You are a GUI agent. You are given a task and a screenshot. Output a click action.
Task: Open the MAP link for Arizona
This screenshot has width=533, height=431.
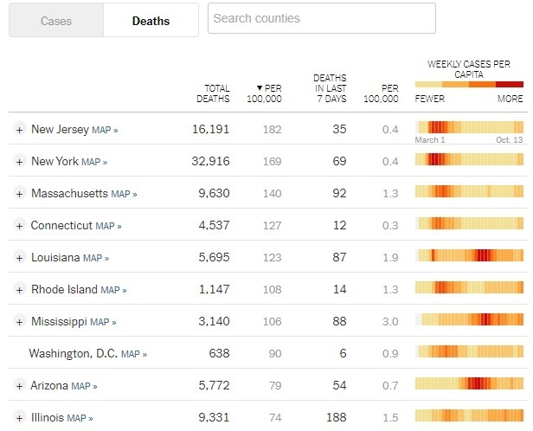(x=84, y=386)
